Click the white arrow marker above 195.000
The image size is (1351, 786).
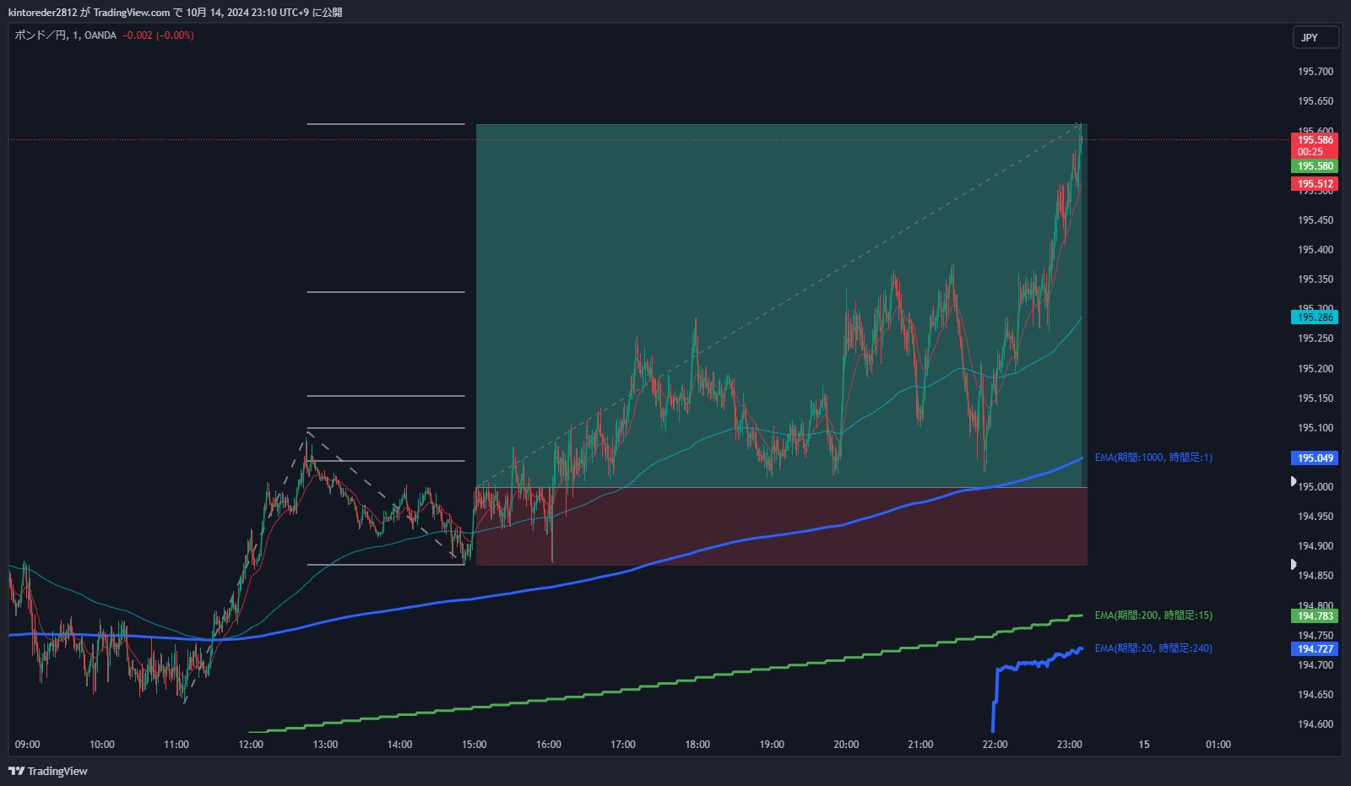coord(1294,481)
